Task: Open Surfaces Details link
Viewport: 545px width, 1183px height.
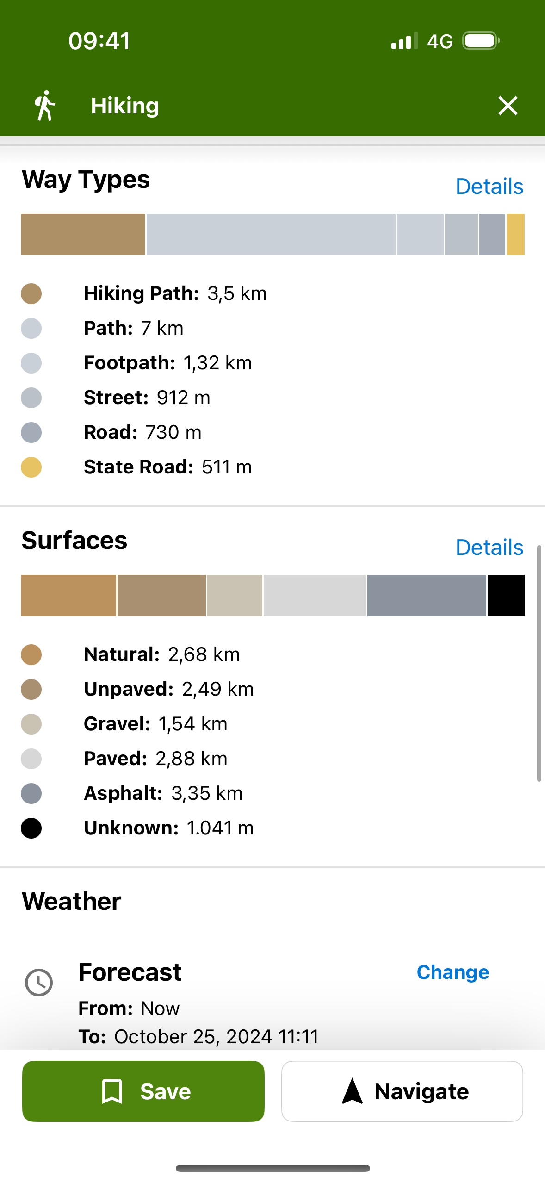Action: (489, 548)
